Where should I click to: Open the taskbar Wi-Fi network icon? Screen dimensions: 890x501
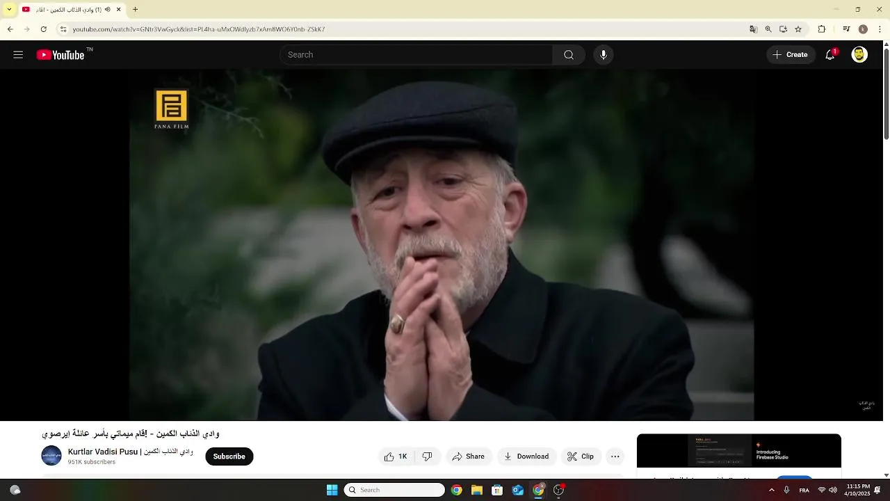822,490
